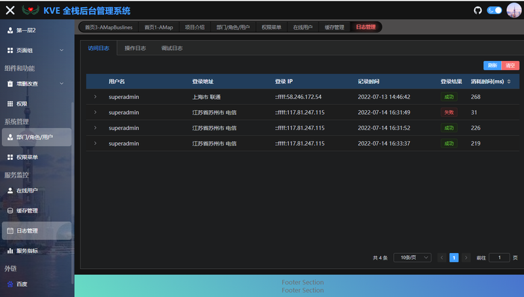Open the user avatar menu
Screen dimensions: 524x297
click(x=514, y=10)
